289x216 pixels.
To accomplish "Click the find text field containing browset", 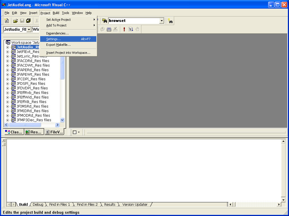I will pos(134,21).
